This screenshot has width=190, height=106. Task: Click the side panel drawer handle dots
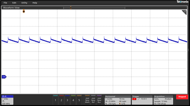188,50
